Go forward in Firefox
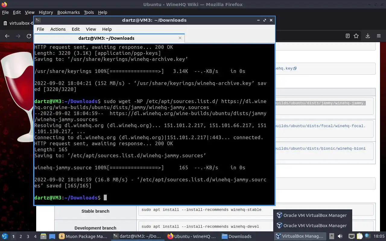 [x=18, y=36]
